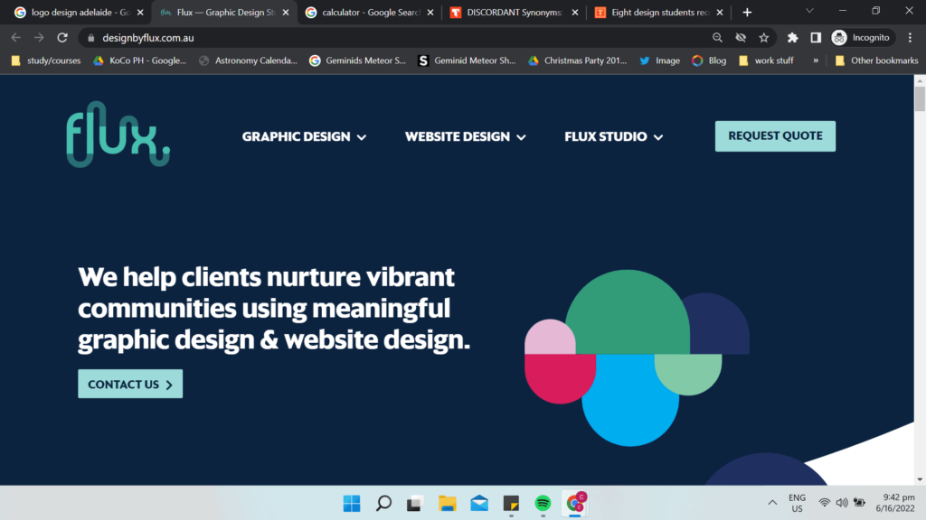This screenshot has width=926, height=520.
Task: Click the CONTACT US button
Action: click(130, 384)
